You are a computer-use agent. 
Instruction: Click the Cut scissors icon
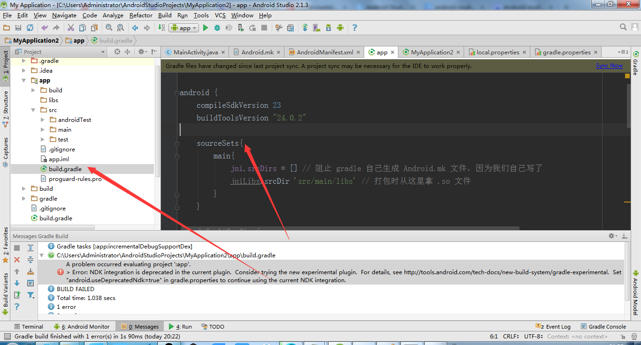tap(71, 28)
